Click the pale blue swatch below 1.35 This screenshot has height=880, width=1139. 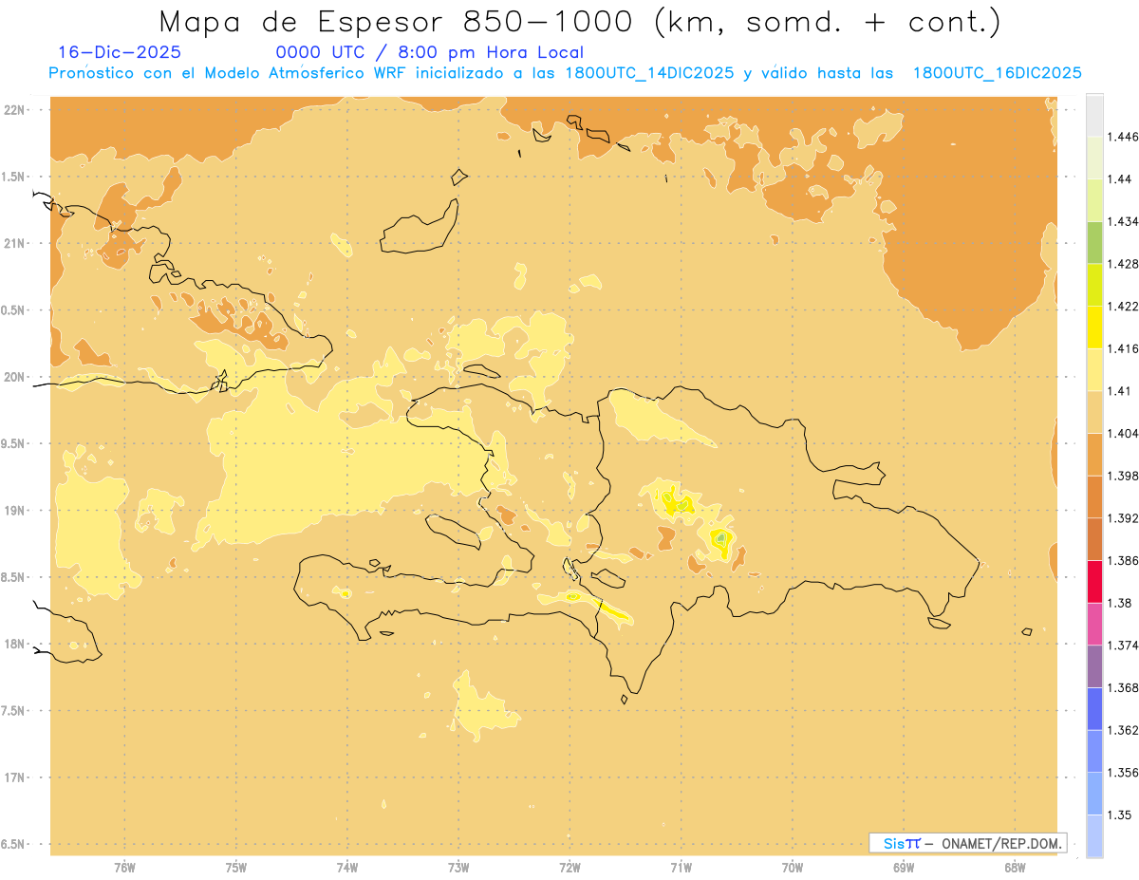coord(1094,836)
